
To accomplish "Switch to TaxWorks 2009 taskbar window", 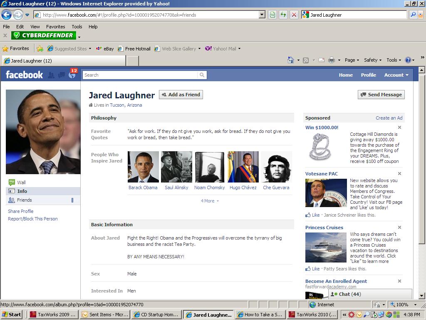I will coord(53,315).
